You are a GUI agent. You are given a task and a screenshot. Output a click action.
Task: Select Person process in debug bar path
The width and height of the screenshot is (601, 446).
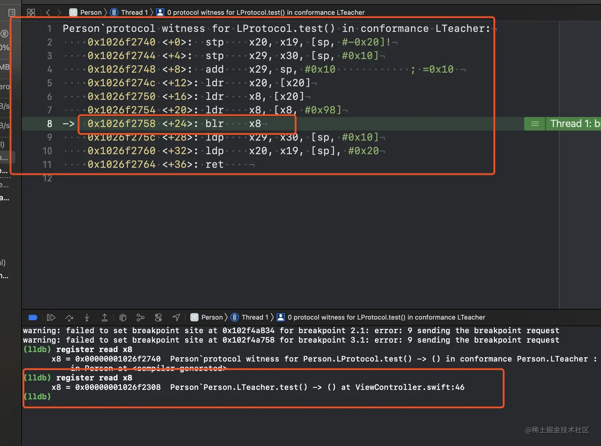point(207,317)
